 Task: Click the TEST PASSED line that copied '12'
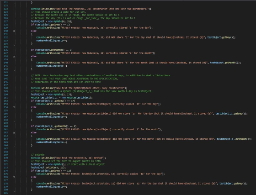[101, 174]
